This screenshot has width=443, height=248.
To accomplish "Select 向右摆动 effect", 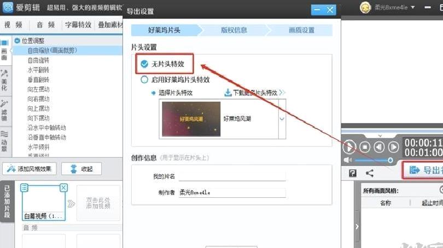I will pos(38,99).
